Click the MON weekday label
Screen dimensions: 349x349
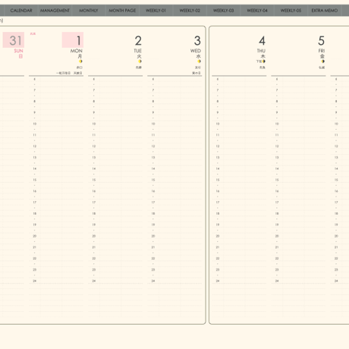[77, 51]
